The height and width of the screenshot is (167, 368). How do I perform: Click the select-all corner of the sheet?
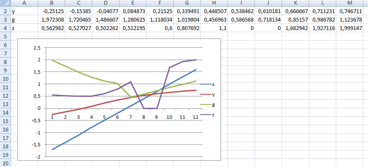6,3
